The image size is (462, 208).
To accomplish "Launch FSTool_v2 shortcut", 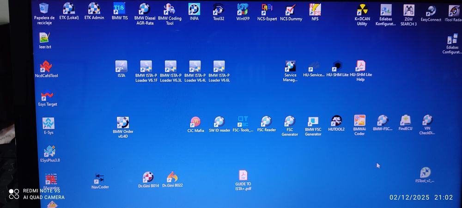I will click(x=425, y=175).
